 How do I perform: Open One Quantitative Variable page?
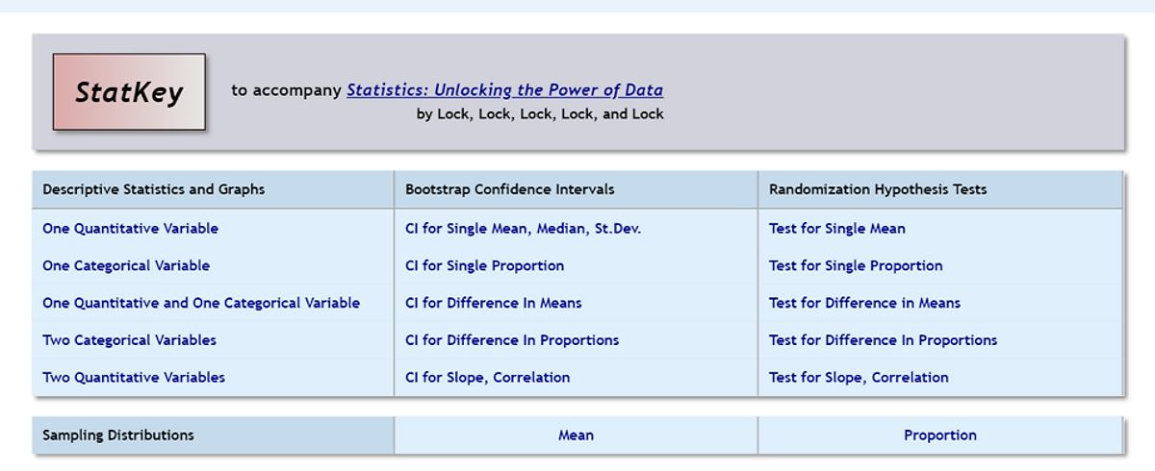[x=130, y=229]
